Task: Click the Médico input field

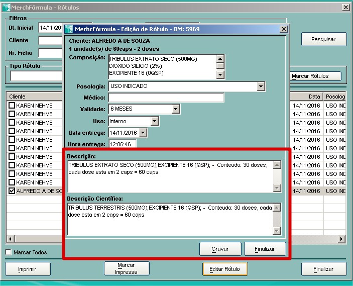Action: (x=166, y=98)
